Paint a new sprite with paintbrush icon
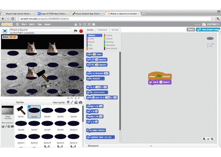Image resolution: width=221 pixels, height=157 pixels. click(x=72, y=102)
